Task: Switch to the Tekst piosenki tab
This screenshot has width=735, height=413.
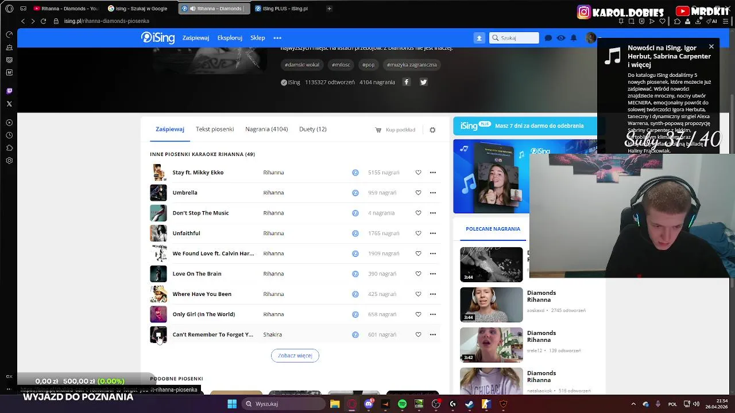Action: pos(215,129)
